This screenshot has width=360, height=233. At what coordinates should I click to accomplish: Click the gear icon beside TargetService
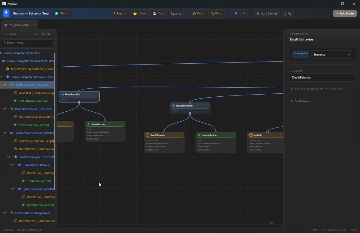click(x=8, y=69)
